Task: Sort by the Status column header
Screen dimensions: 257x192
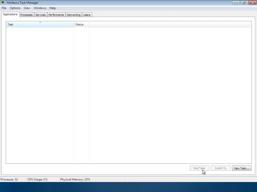Action: [x=82, y=24]
